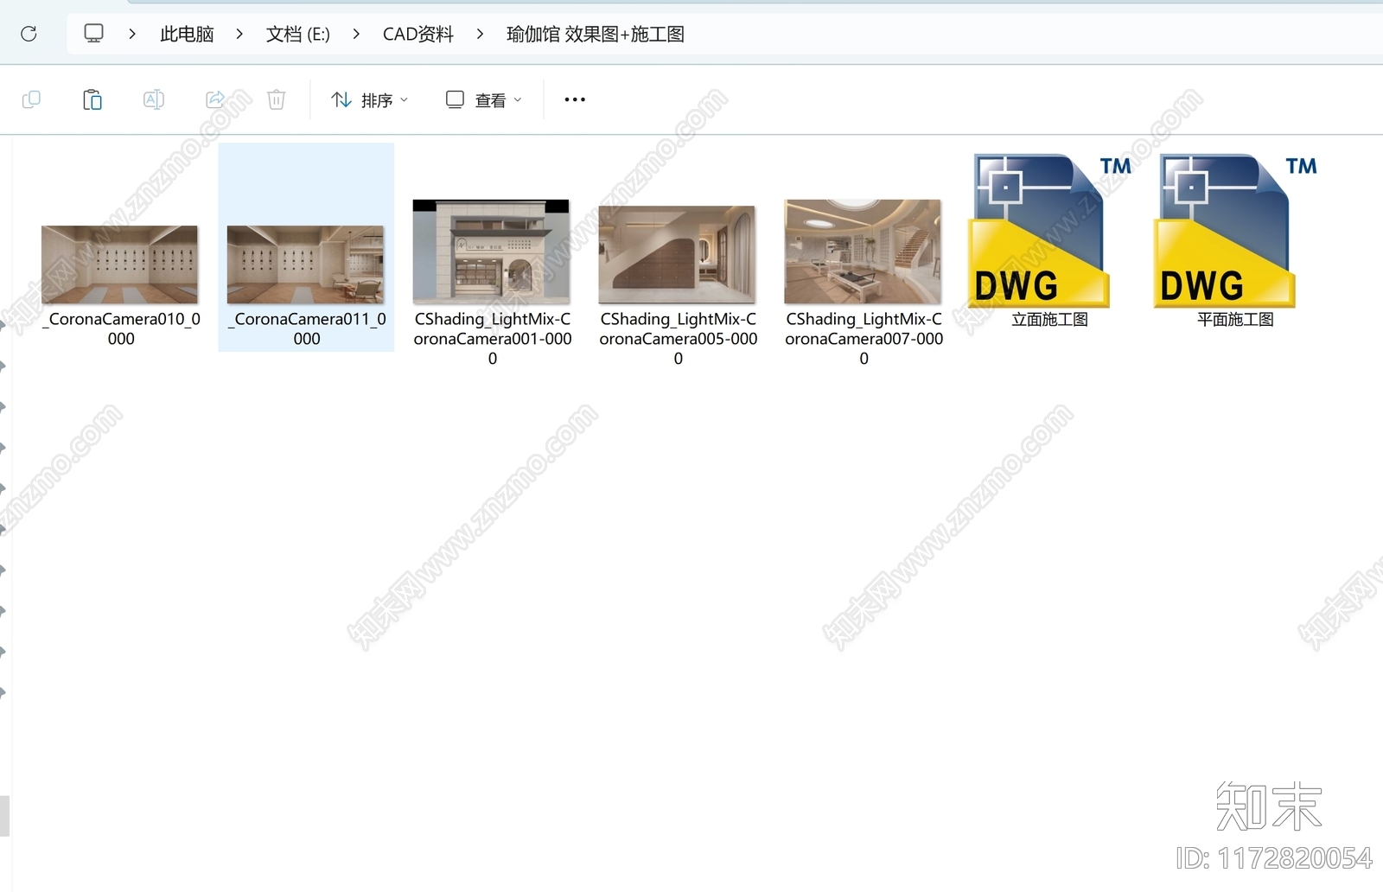
Task: Navigate to CAD资料 in breadcrumb
Action: [x=418, y=34]
